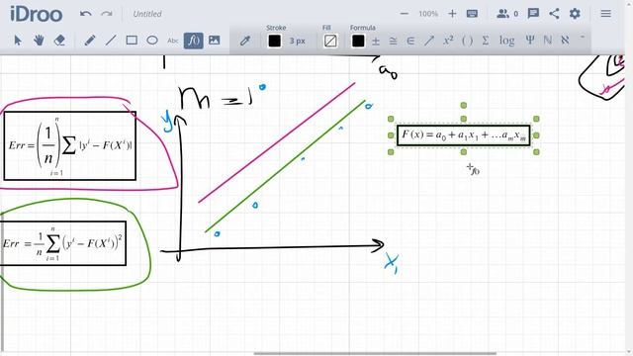Image resolution: width=633 pixels, height=356 pixels.
Task: Click the horizontal scrollbar at bottom
Action: (375, 354)
